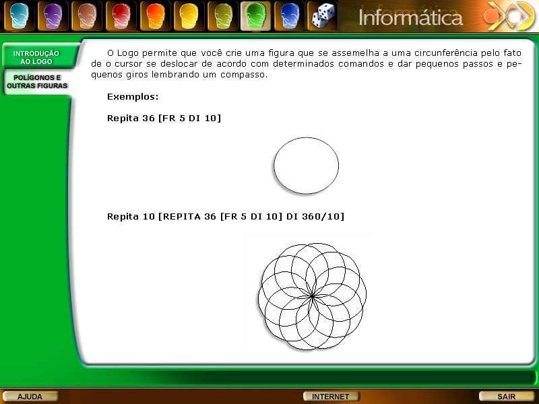Select the cyan head icon
This screenshot has width=539, height=404.
(20, 15)
